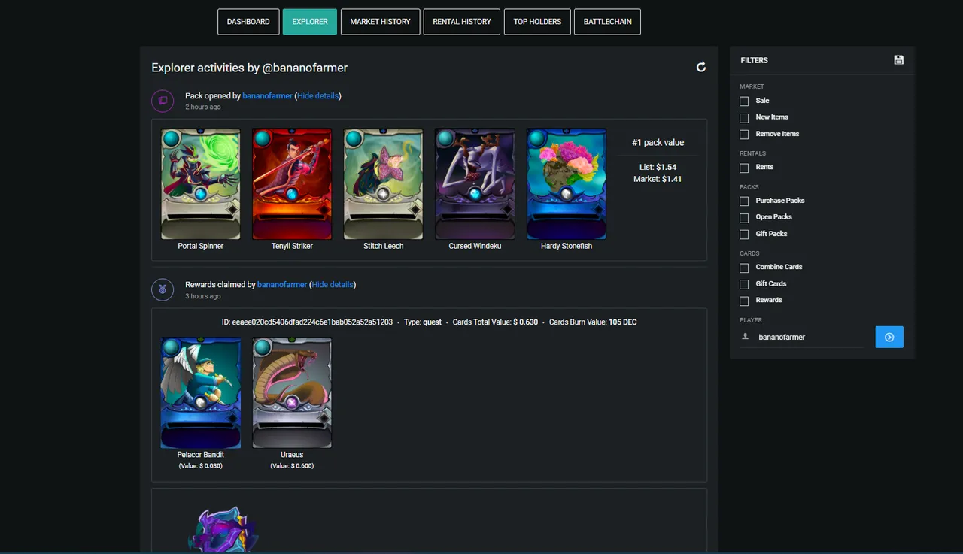Click the rewards ID hash text

(307, 322)
